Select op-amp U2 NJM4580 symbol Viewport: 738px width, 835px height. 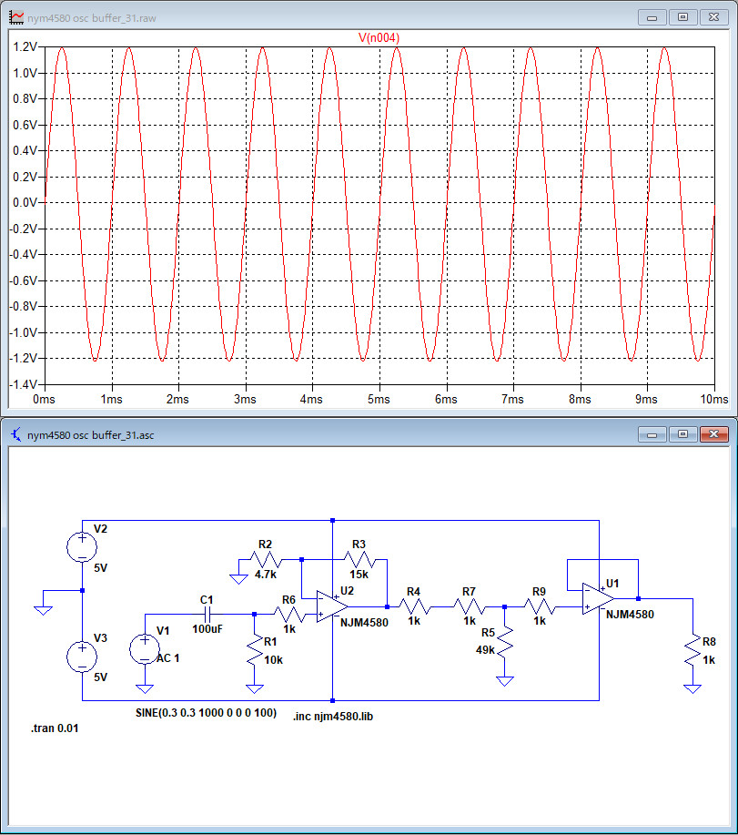[x=332, y=606]
